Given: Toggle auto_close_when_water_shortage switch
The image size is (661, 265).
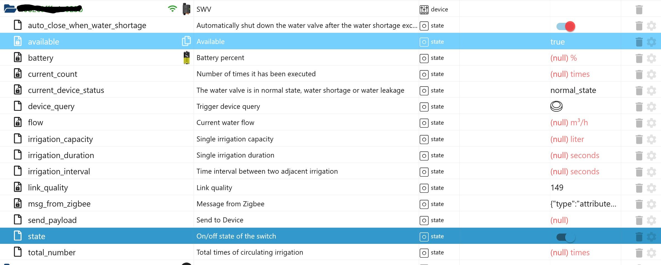Looking at the screenshot, I should click(x=566, y=26).
